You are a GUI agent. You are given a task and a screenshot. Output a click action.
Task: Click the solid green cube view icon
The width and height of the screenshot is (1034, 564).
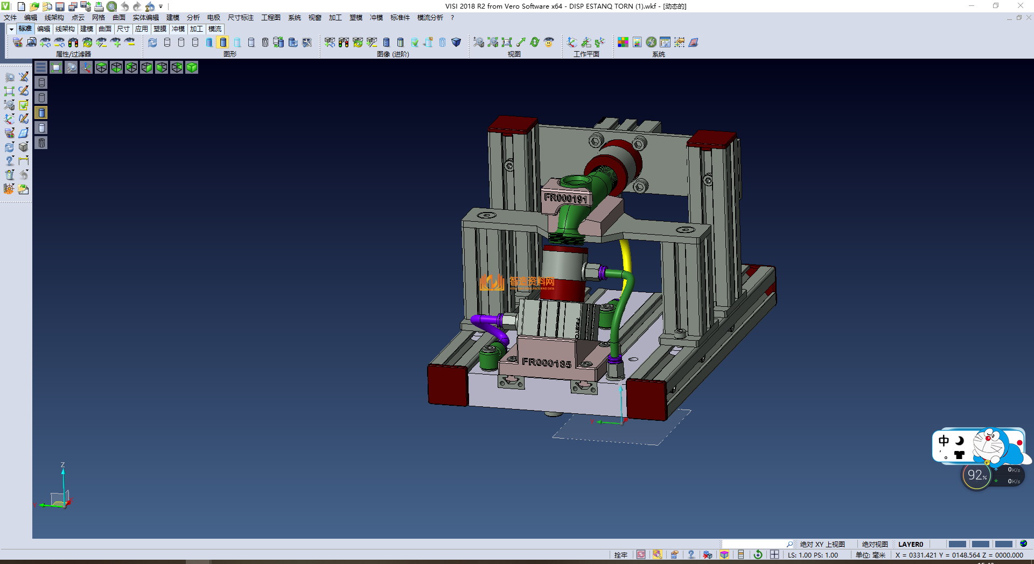192,67
